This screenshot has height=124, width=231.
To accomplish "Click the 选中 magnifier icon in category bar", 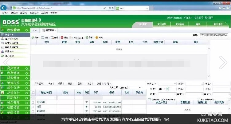I will 105,84.
